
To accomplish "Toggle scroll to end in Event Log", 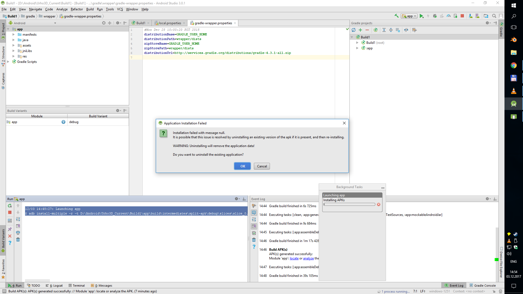I will 254,226.
